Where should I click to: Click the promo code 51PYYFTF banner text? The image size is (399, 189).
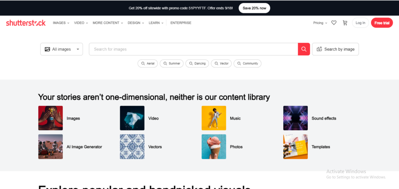[x=181, y=8]
